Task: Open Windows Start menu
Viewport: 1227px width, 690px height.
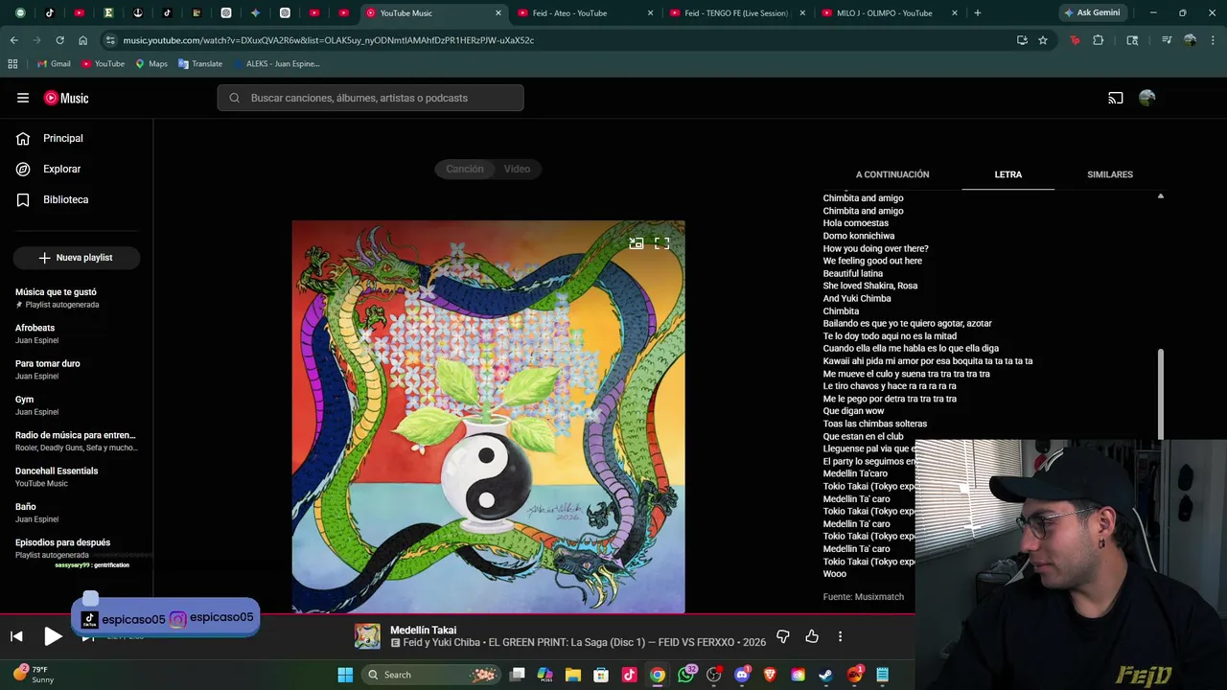Action: pos(345,675)
